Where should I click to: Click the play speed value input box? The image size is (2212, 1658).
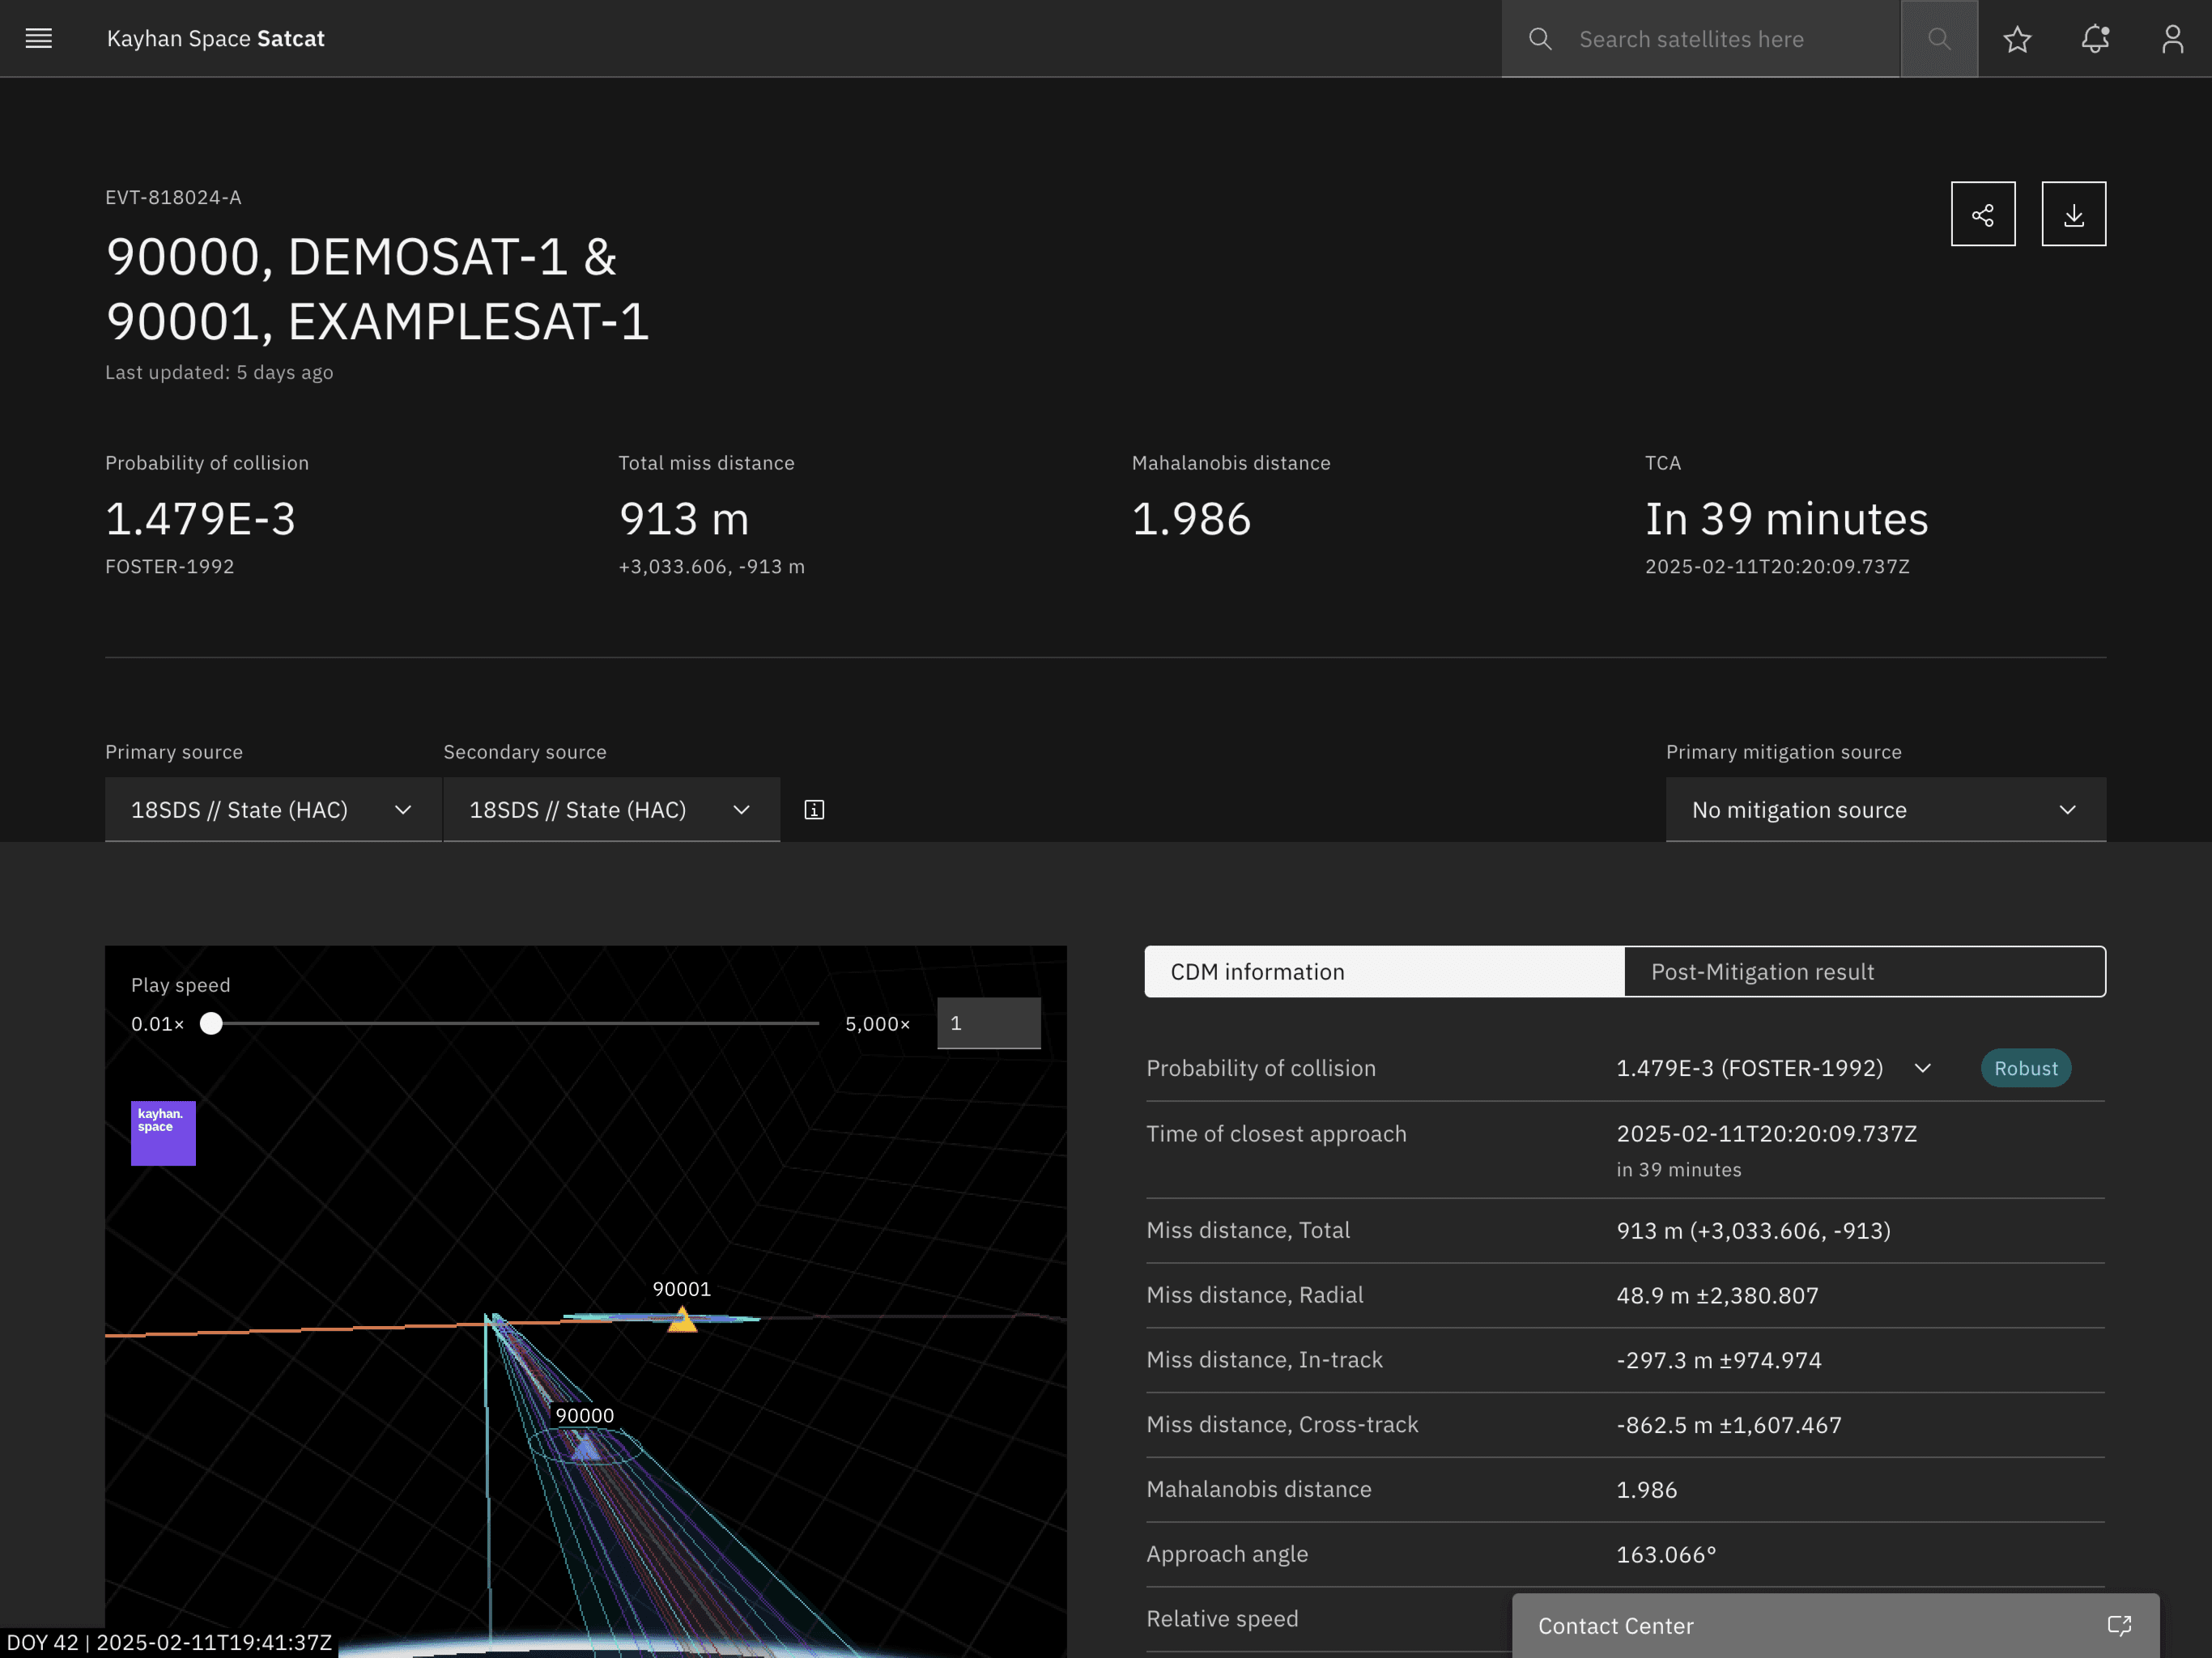tap(988, 1023)
